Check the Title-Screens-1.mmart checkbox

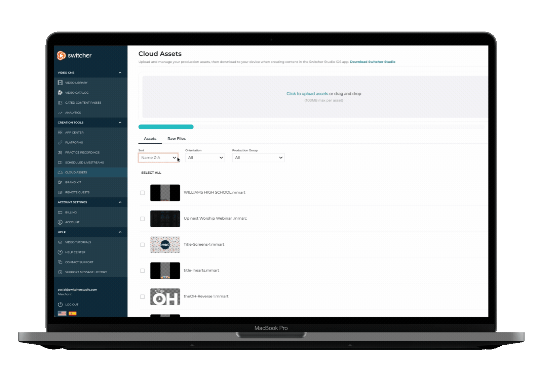(x=143, y=245)
